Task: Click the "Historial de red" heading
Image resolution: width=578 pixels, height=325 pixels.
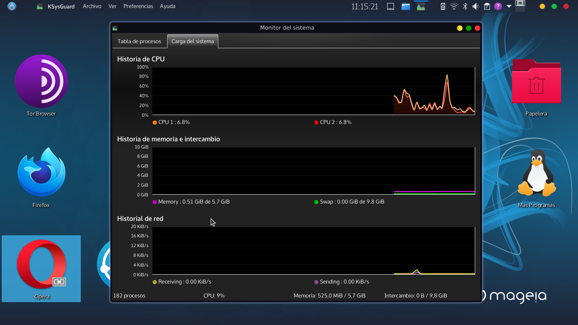Action: tap(140, 219)
